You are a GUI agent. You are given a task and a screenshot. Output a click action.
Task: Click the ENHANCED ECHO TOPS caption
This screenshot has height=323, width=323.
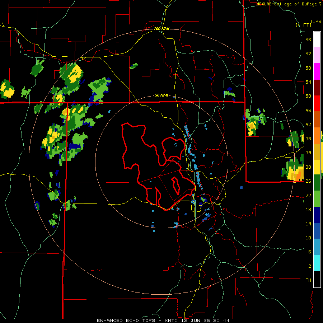(x=126, y=320)
